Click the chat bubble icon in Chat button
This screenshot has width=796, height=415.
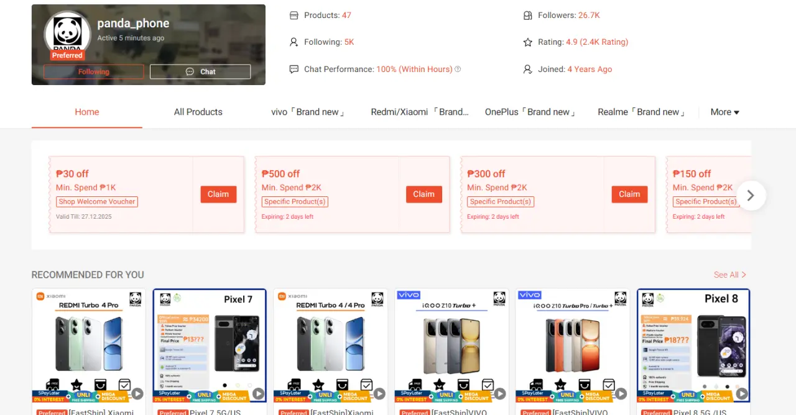click(190, 72)
